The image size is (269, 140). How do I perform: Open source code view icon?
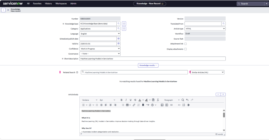[179, 105]
